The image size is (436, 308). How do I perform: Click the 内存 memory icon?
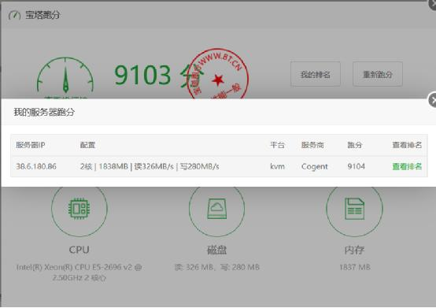(x=354, y=209)
